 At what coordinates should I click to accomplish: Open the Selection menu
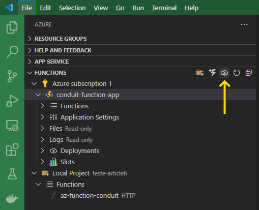pyautogui.click(x=72, y=8)
